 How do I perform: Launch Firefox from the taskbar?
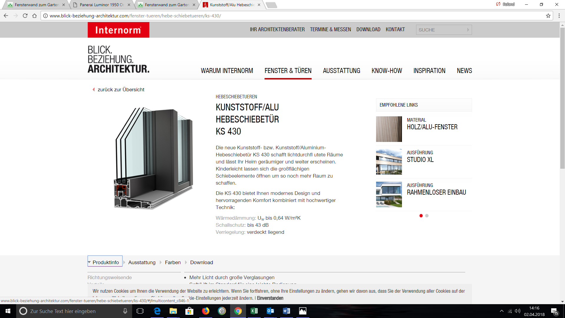pos(205,311)
